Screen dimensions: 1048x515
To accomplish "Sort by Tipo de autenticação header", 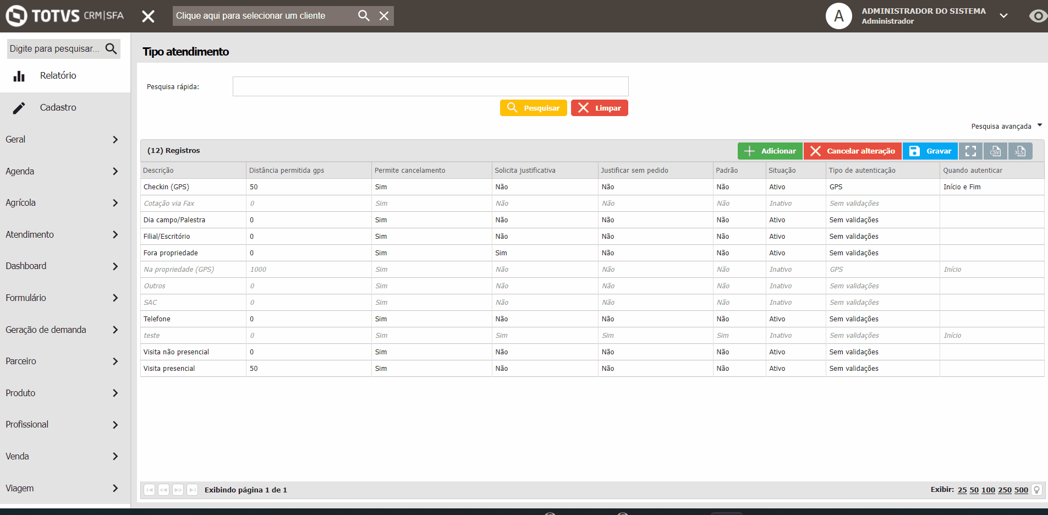I will (882, 170).
